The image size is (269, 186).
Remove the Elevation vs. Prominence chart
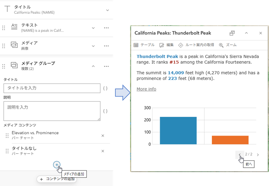click(103, 135)
